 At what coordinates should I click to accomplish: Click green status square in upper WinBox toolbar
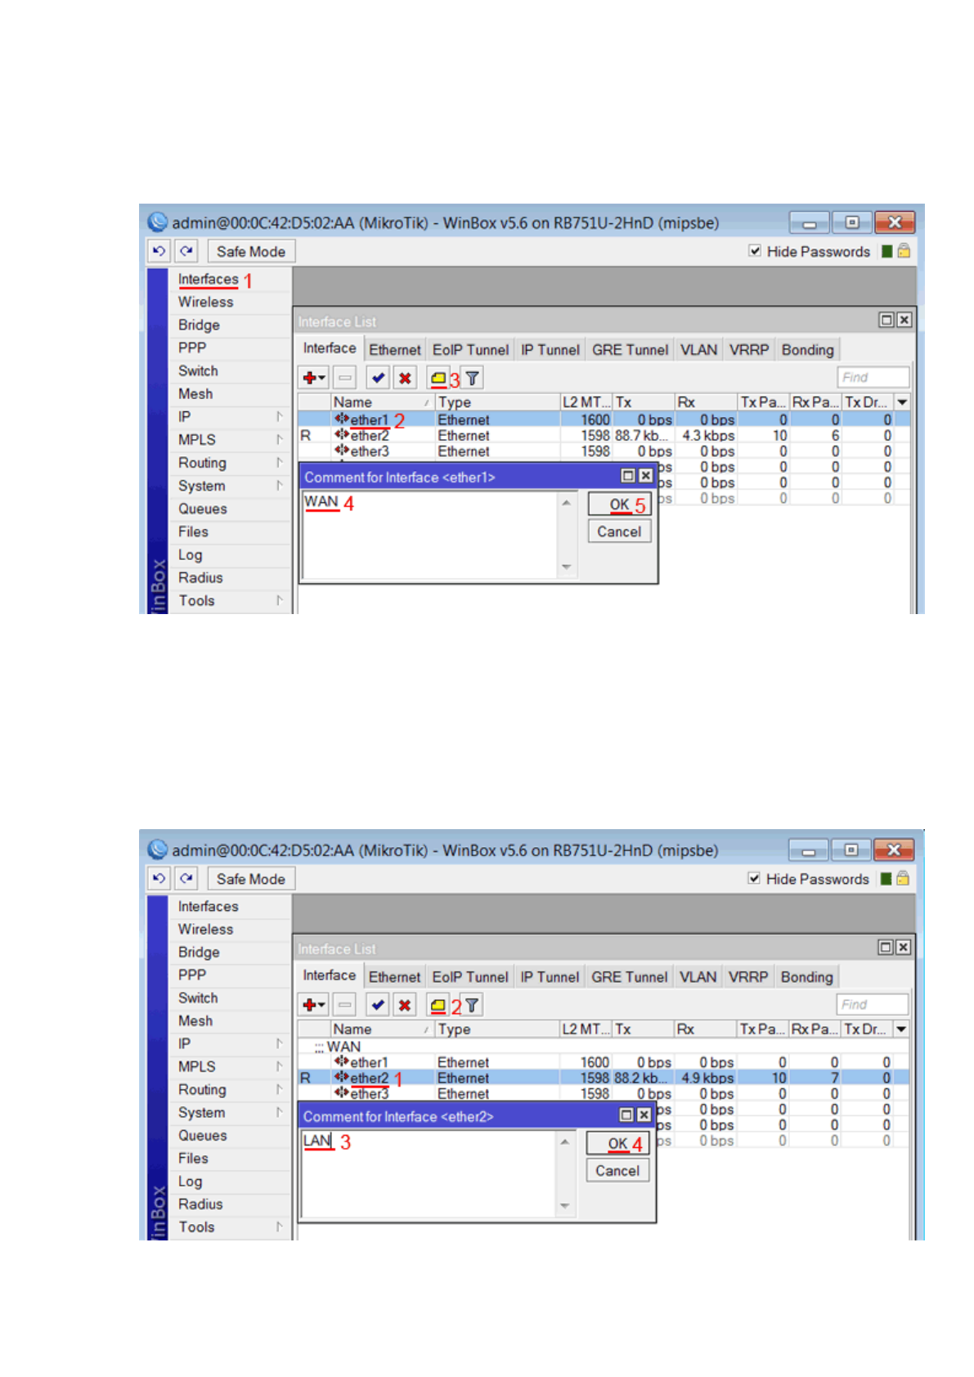coord(886,251)
